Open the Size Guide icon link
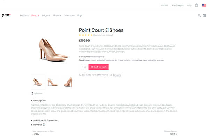209x139 pixels. coord(80,75)
